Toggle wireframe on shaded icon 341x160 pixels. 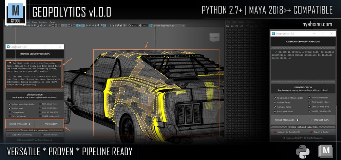(83, 25)
